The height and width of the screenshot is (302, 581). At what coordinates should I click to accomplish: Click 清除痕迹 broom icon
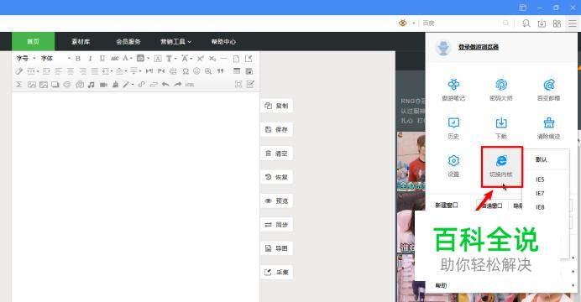[549, 128]
